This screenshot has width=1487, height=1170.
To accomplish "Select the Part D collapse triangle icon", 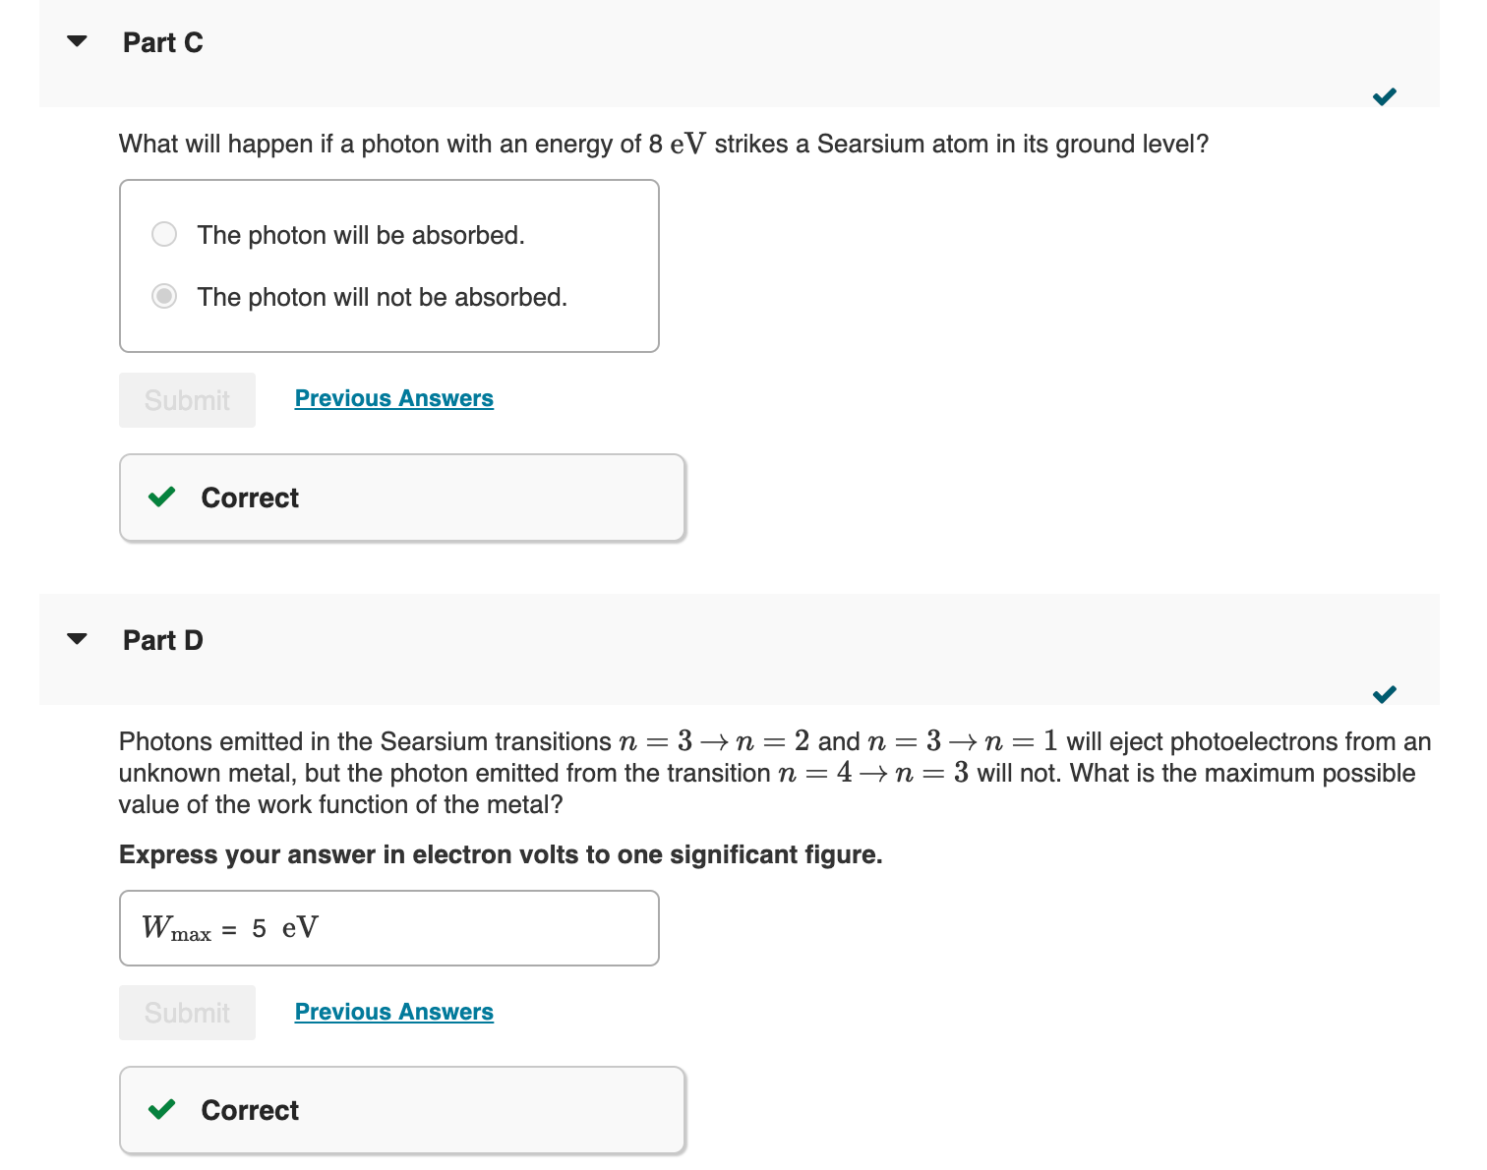I will coord(78,638).
